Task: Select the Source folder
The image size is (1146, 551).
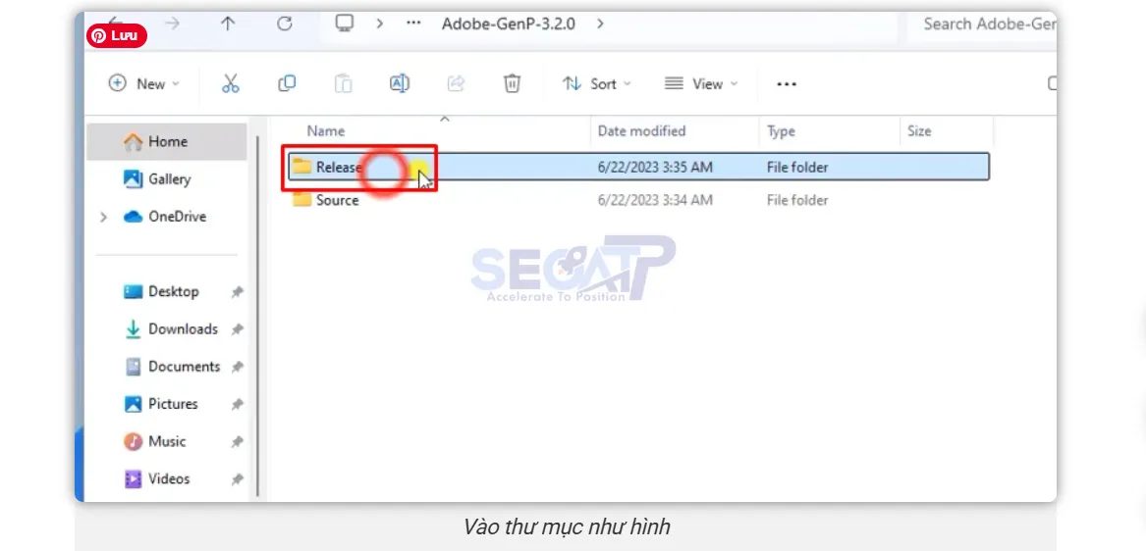Action: point(337,200)
